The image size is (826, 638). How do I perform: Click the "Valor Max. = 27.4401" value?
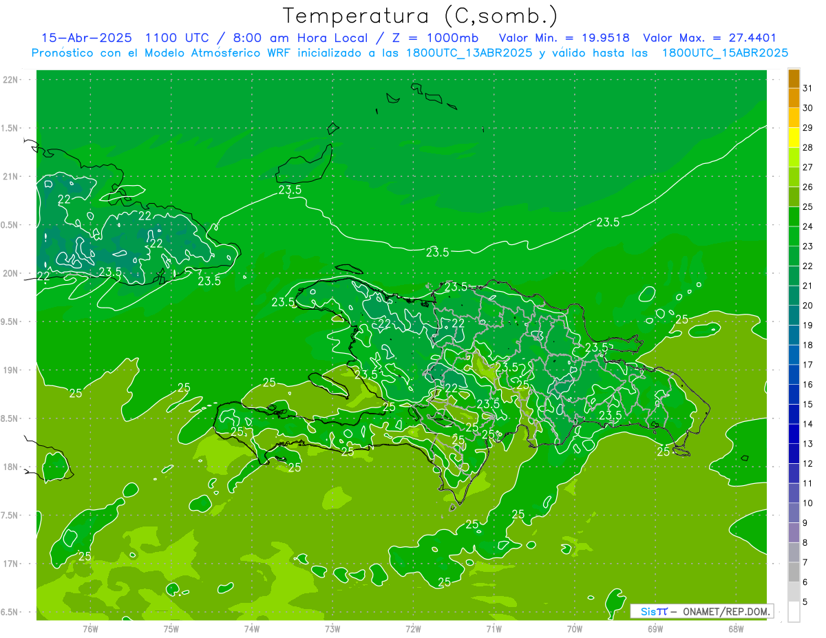[710, 38]
